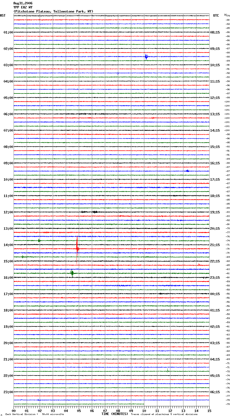Screen dimensions: 231x418
Task: Click the 00 tick label on the minutes axis
Action: [14, 411]
